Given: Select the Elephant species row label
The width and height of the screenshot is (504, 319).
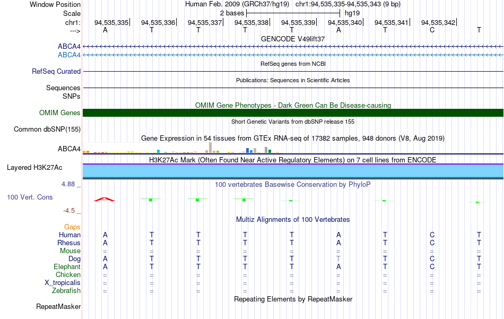Looking at the screenshot, I should pos(67,267).
